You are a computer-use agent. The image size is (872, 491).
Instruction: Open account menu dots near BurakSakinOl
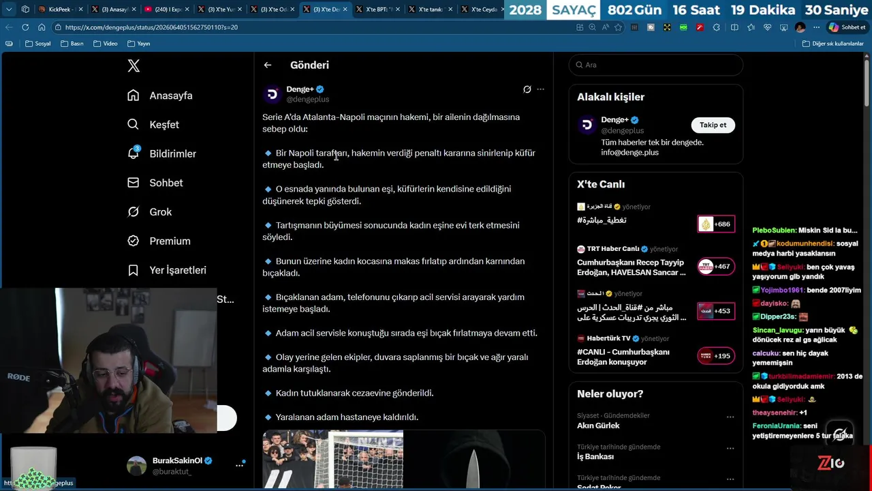point(239,465)
